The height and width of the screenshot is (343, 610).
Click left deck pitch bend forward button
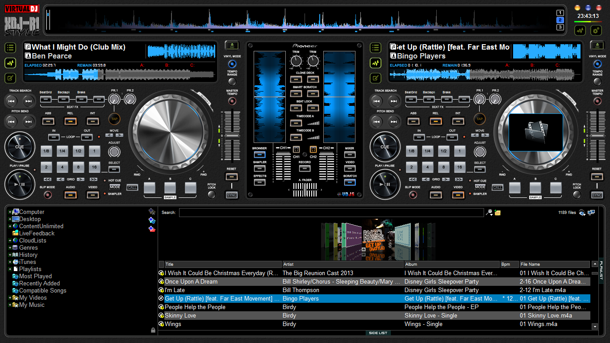(x=28, y=121)
